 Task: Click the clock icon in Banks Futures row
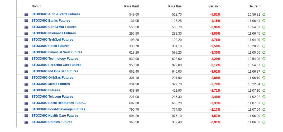(x=264, y=21)
